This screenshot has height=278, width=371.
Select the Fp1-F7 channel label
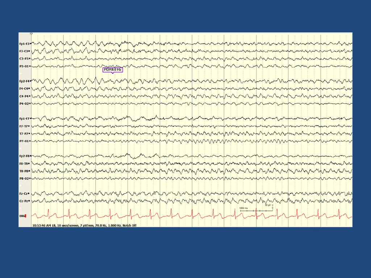click(24, 118)
